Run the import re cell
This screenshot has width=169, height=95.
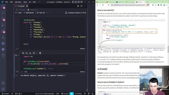pos(16,55)
